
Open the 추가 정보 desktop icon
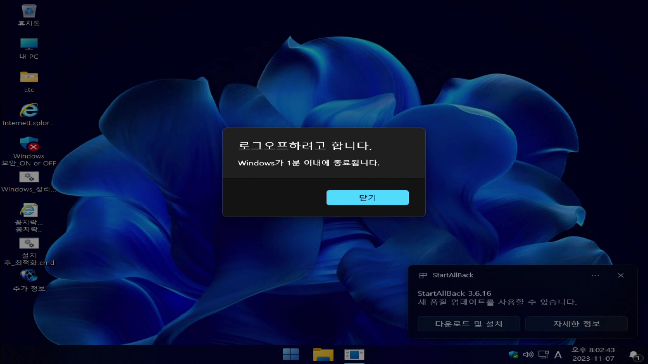(29, 276)
